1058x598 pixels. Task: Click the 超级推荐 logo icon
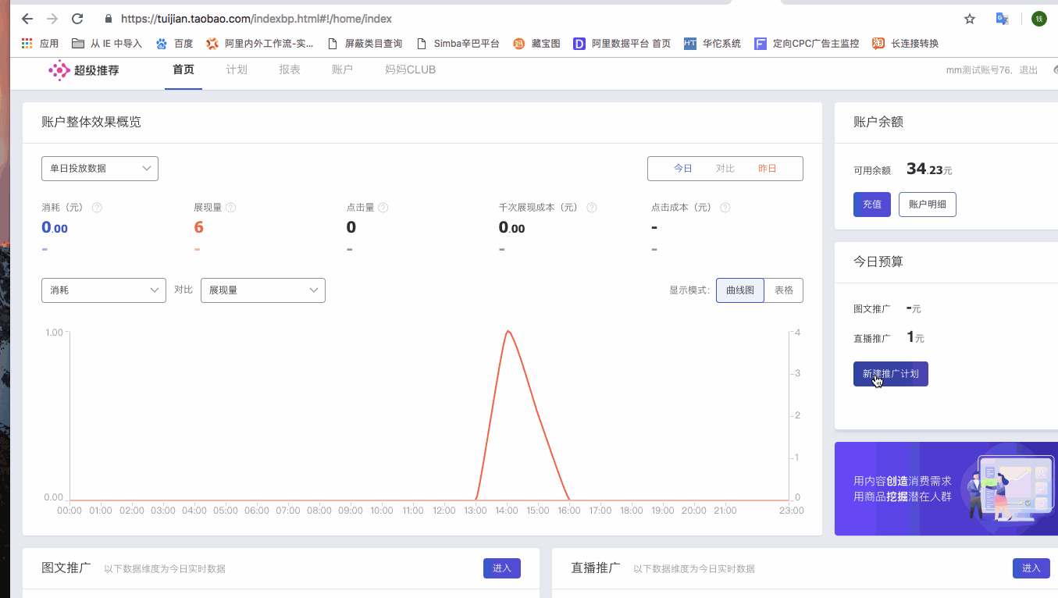click(60, 69)
